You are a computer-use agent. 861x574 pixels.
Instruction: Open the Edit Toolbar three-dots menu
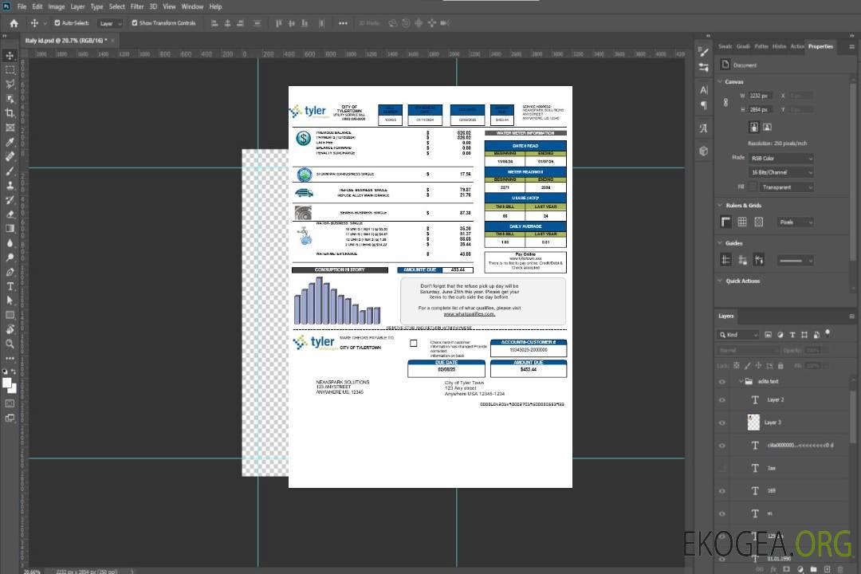point(10,358)
